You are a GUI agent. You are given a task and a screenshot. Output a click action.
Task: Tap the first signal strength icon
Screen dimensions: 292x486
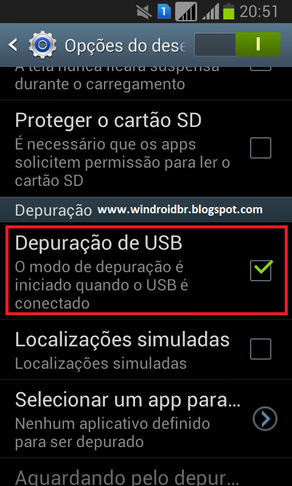(x=186, y=12)
